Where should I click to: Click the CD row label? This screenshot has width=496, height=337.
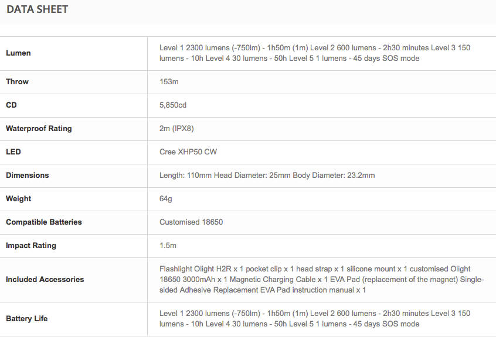(12, 105)
